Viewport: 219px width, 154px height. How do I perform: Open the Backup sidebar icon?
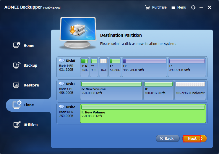17,65
